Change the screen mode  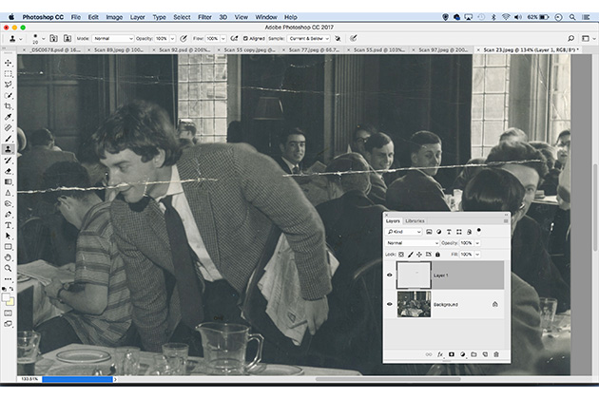[8, 324]
